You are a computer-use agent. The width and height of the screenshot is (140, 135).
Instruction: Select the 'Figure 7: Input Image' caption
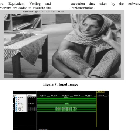61,84
